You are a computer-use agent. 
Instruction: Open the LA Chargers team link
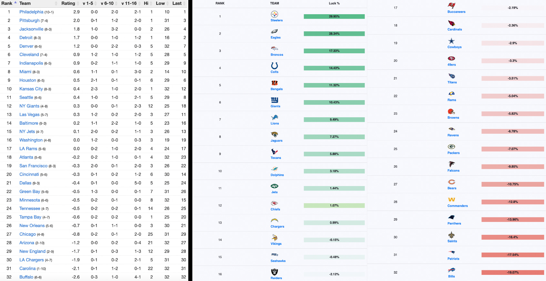click(x=32, y=260)
